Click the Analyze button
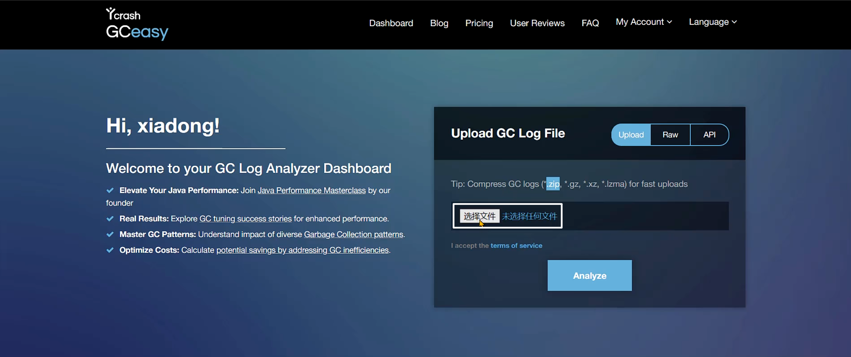The image size is (851, 357). click(589, 275)
